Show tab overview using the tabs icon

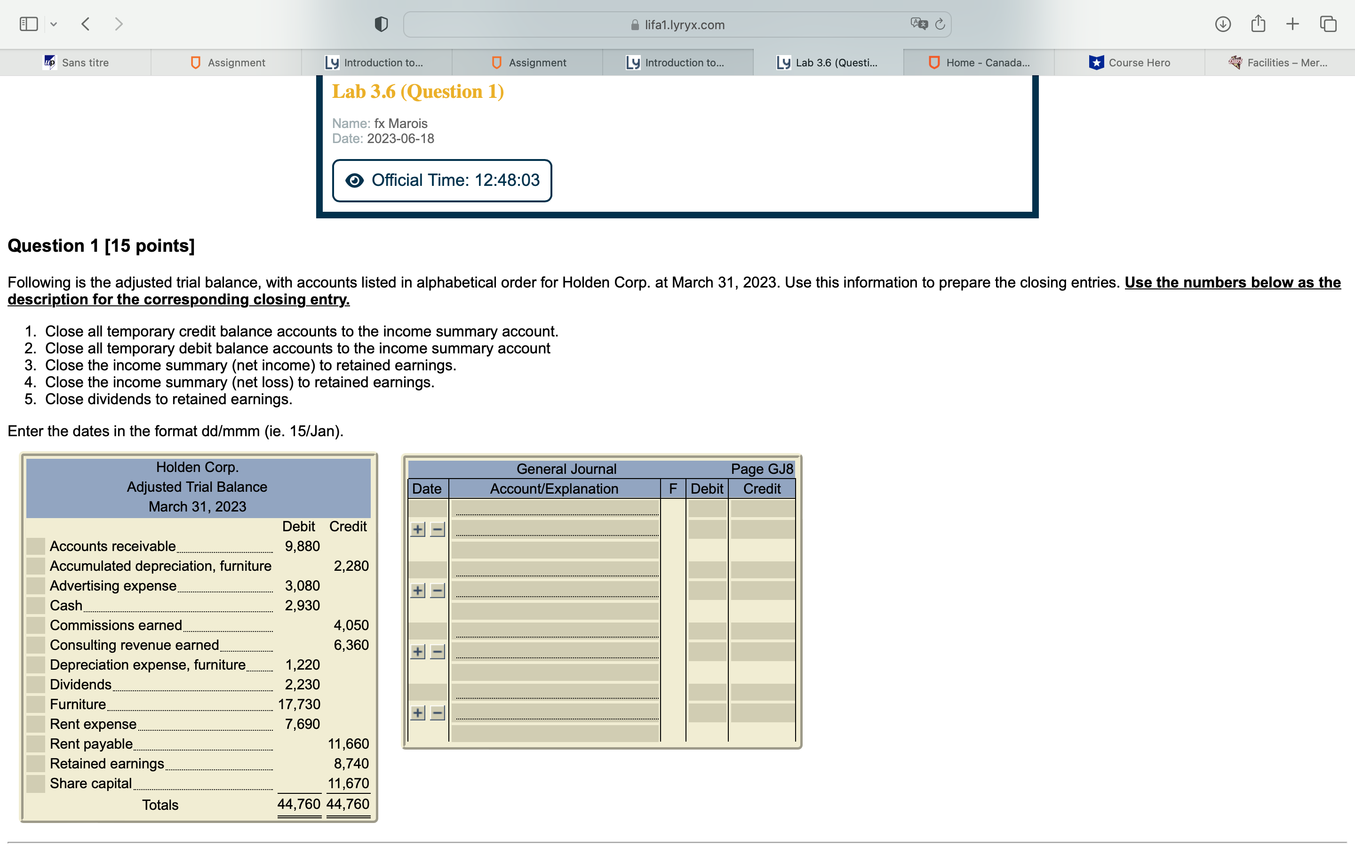tap(1328, 24)
